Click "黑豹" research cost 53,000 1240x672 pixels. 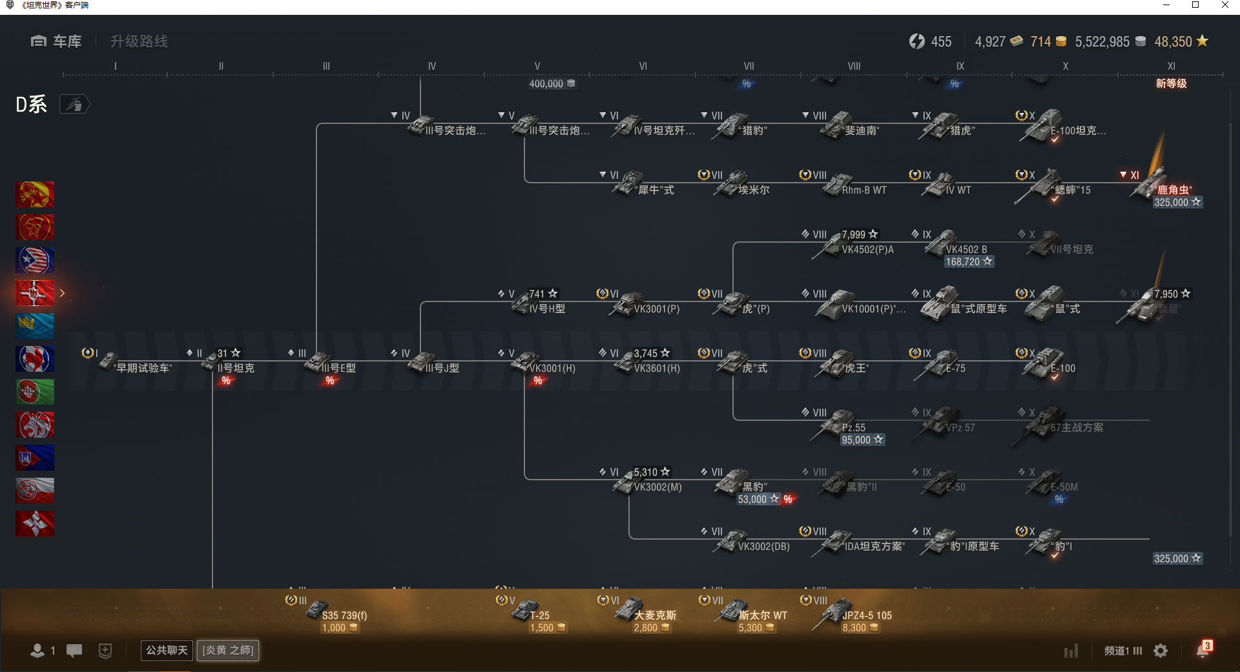pos(758,499)
